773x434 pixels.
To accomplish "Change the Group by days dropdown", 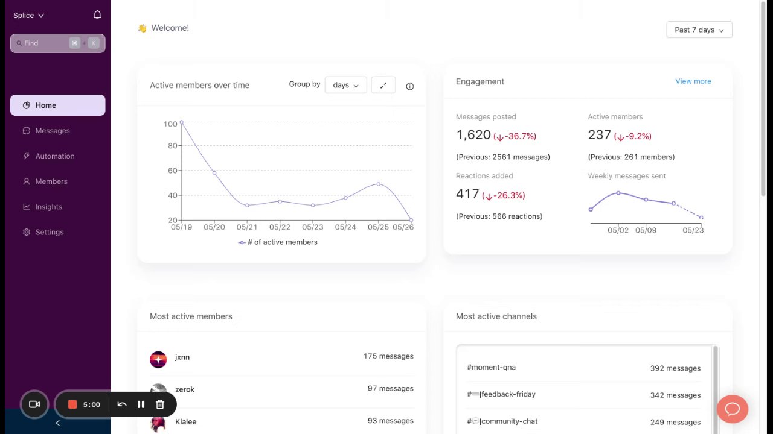I will point(345,86).
